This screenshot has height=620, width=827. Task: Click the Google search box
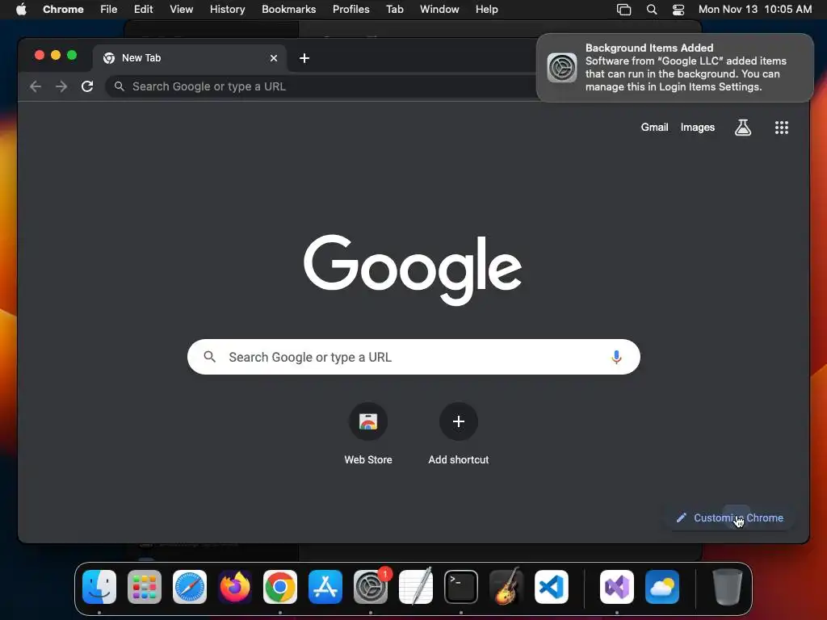click(413, 357)
